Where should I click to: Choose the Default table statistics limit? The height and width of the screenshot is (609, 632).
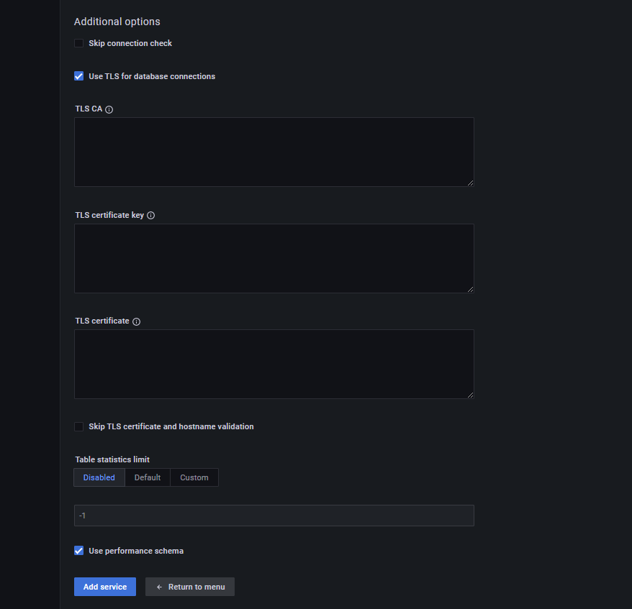(x=148, y=477)
